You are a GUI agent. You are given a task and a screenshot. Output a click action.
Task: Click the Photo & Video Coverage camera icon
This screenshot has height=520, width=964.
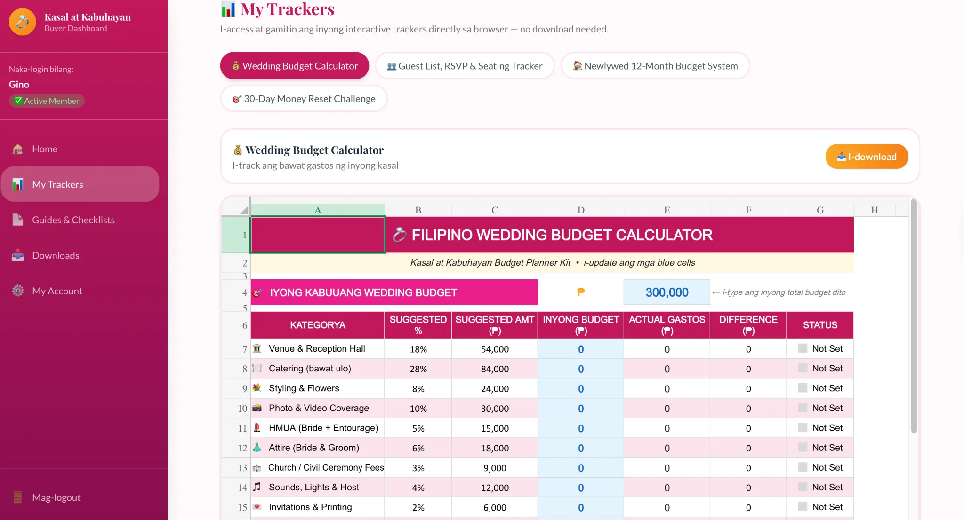[x=257, y=408]
